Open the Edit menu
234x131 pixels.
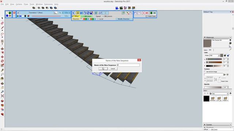click(x=7, y=4)
